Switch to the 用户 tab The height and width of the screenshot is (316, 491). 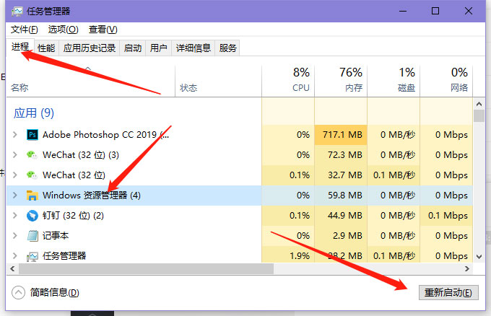click(x=158, y=48)
